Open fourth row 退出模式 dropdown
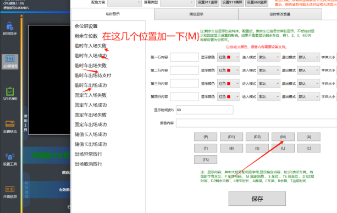Screen dimensions: 337x213 click(308, 97)
